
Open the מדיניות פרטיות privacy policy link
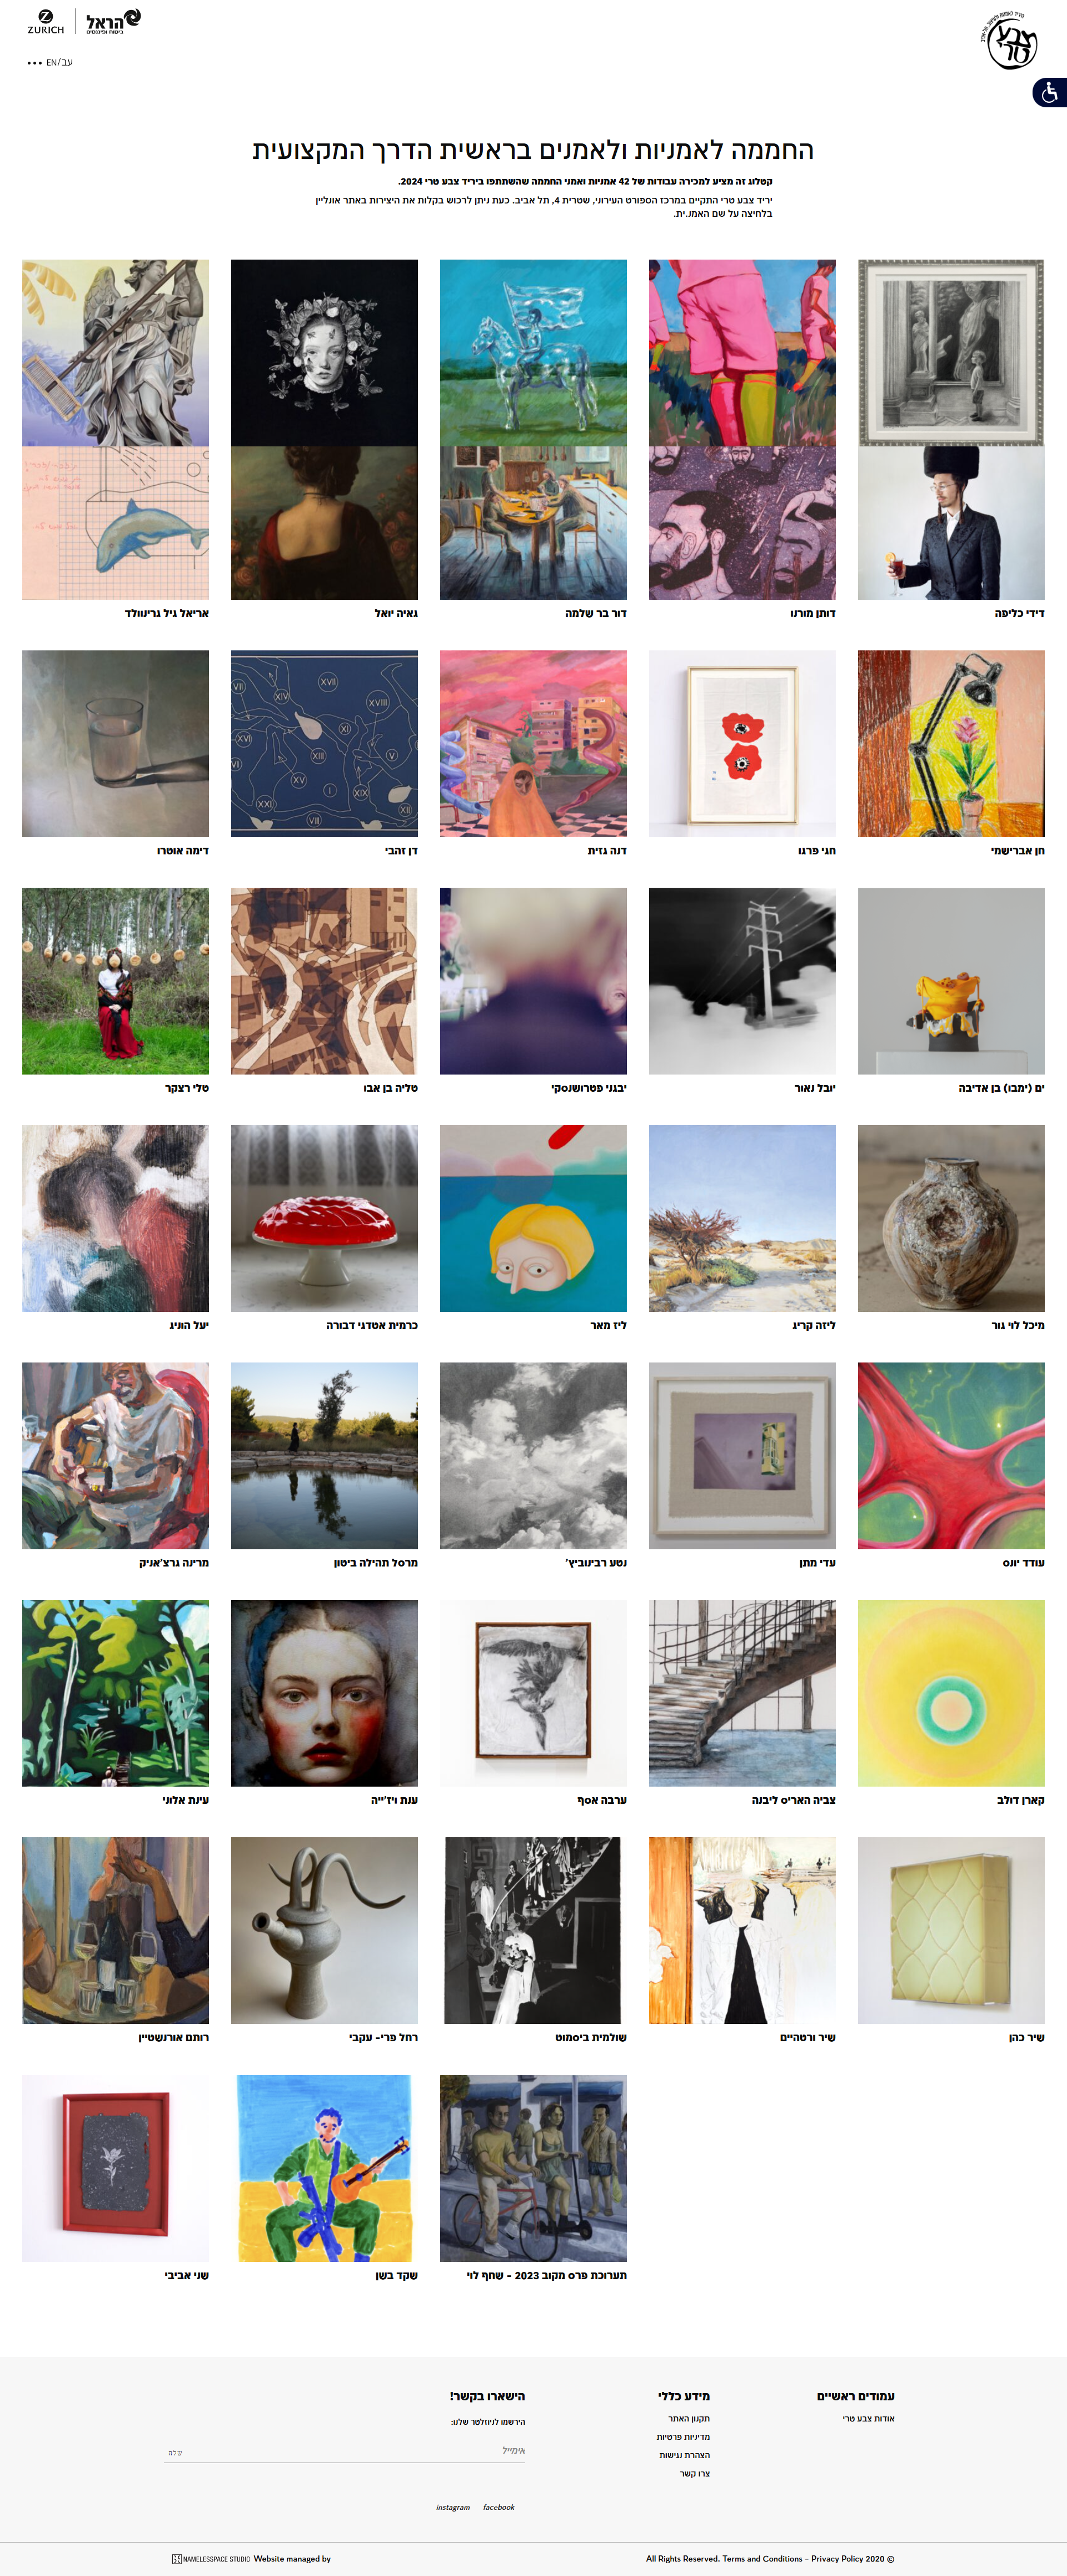683,2436
